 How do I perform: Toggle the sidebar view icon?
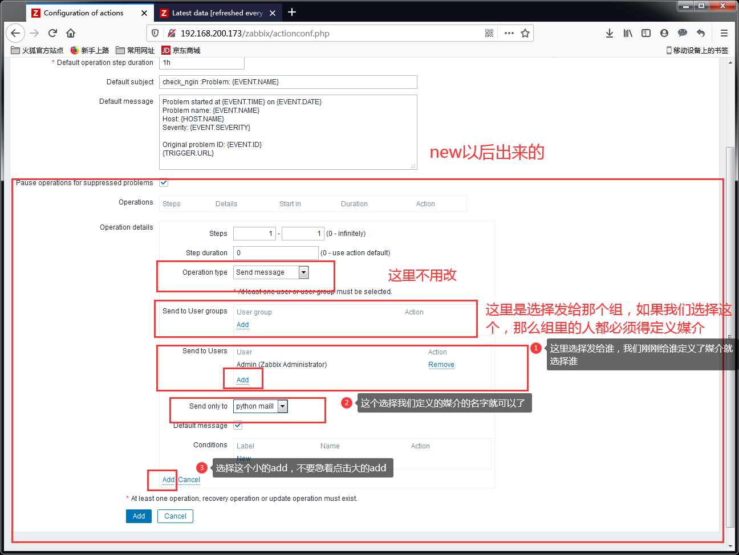tap(646, 33)
